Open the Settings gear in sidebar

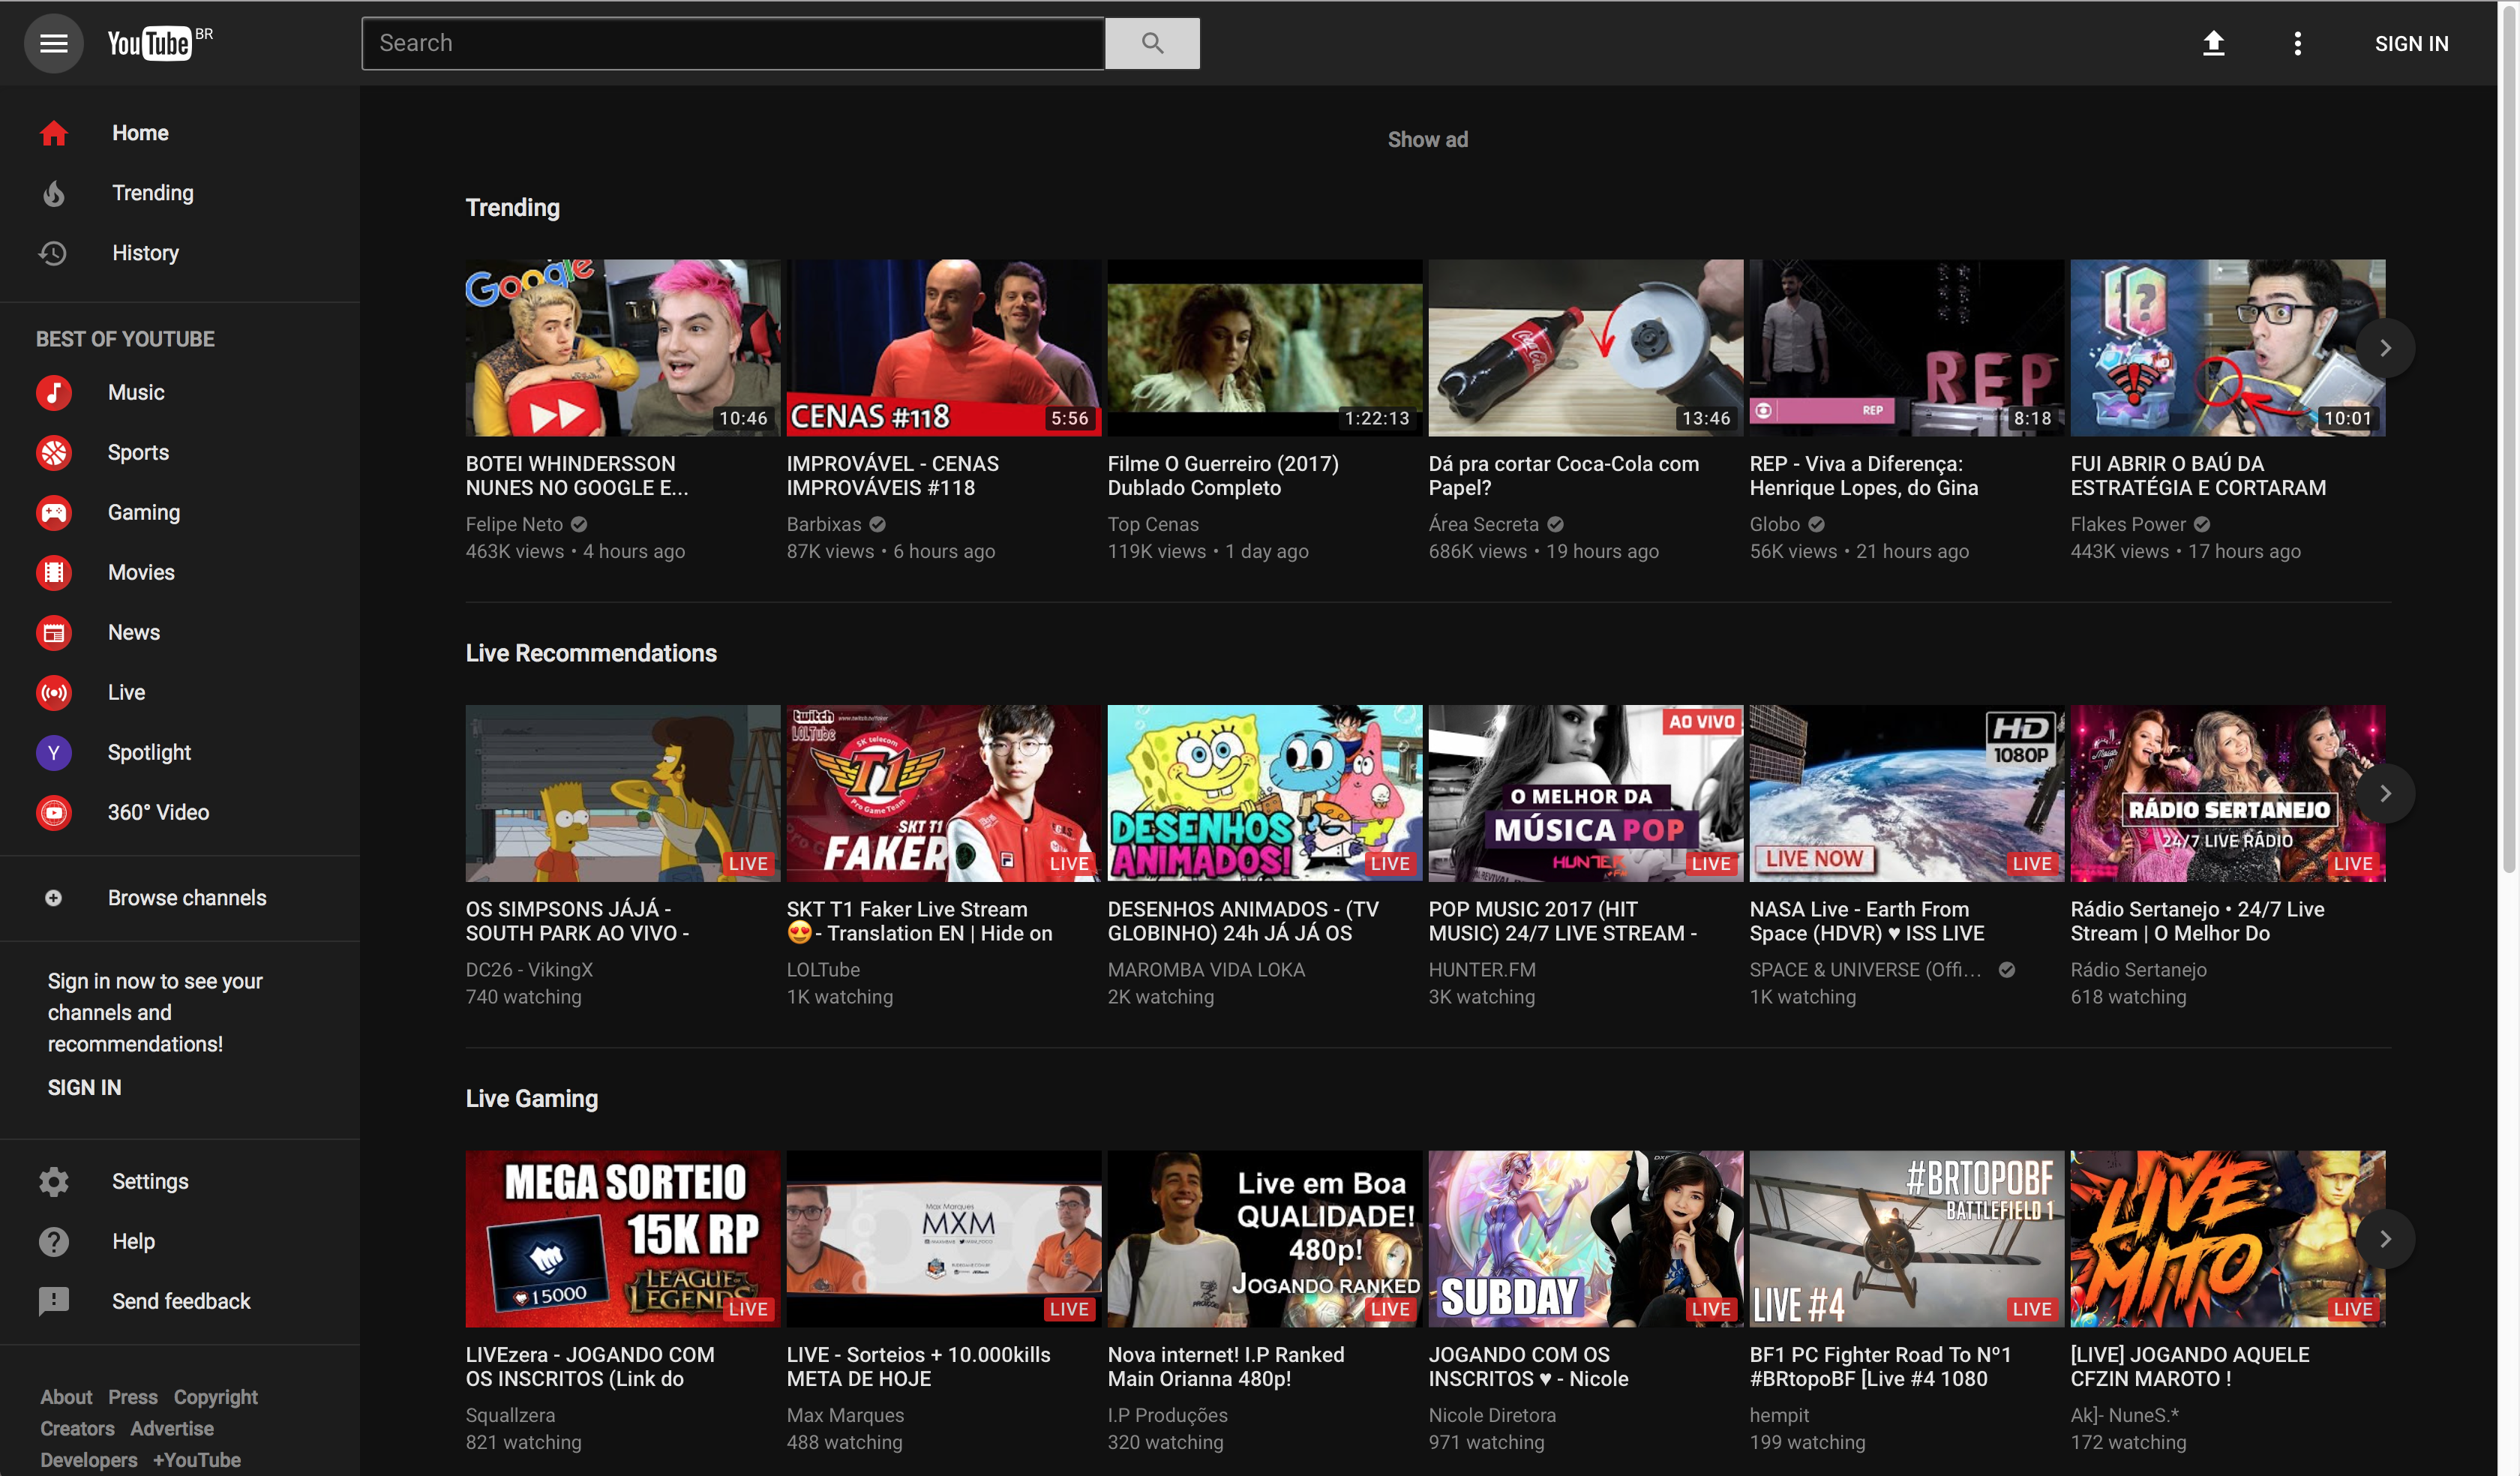coord(54,1181)
